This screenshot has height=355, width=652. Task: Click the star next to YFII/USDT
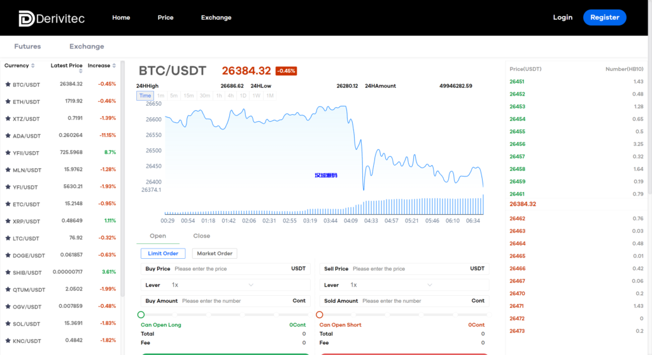8,153
